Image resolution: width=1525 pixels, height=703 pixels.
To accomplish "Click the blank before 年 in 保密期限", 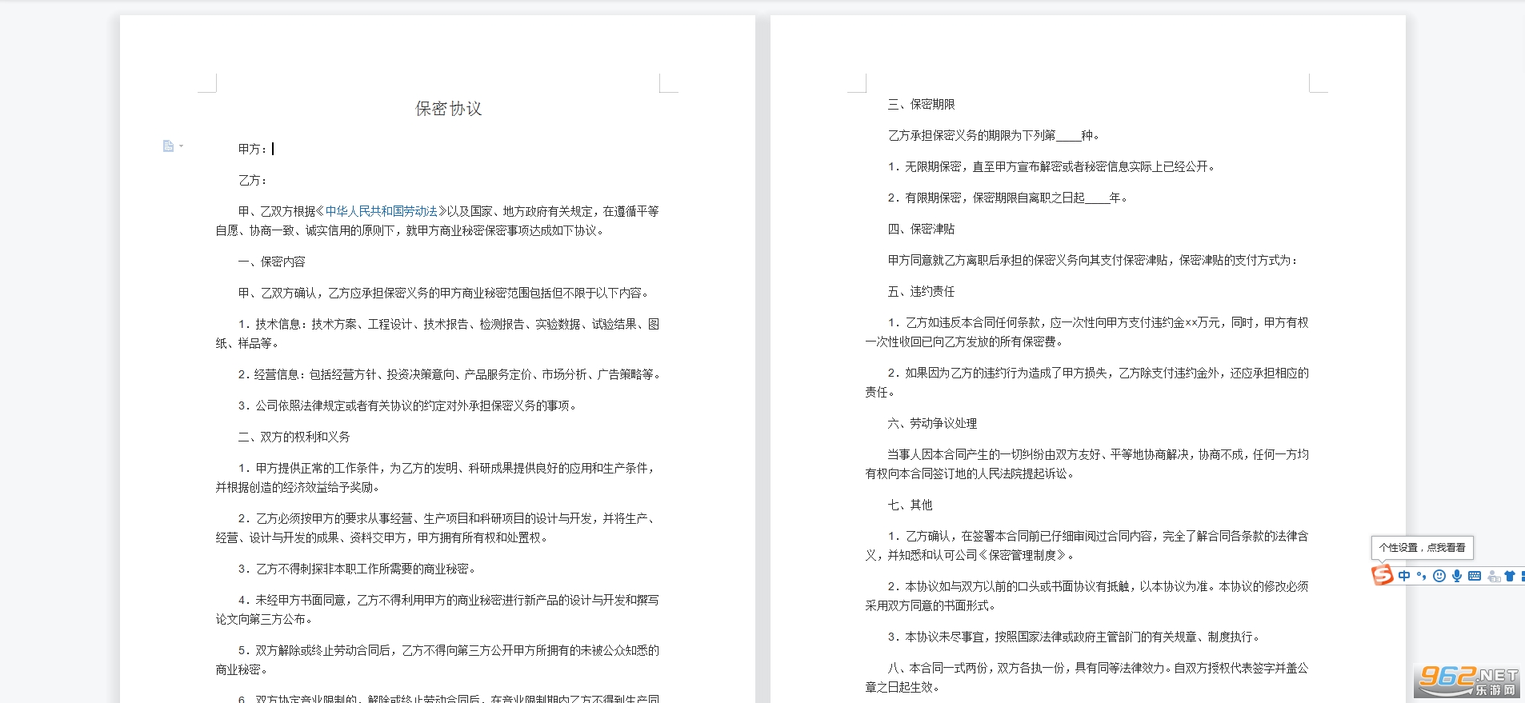I will (x=1097, y=198).
